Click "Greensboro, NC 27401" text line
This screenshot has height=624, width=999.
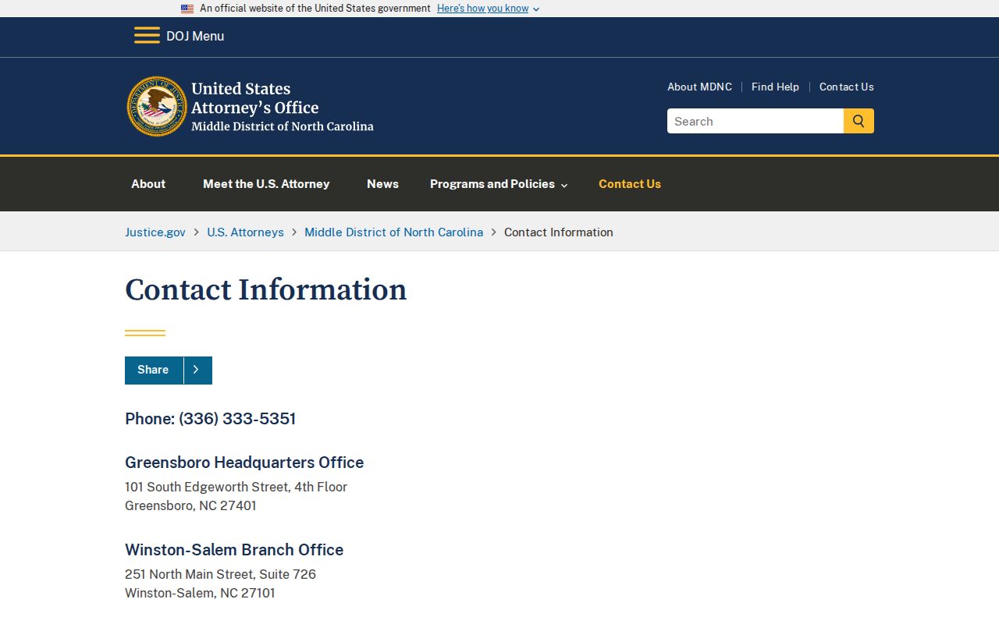pos(190,505)
